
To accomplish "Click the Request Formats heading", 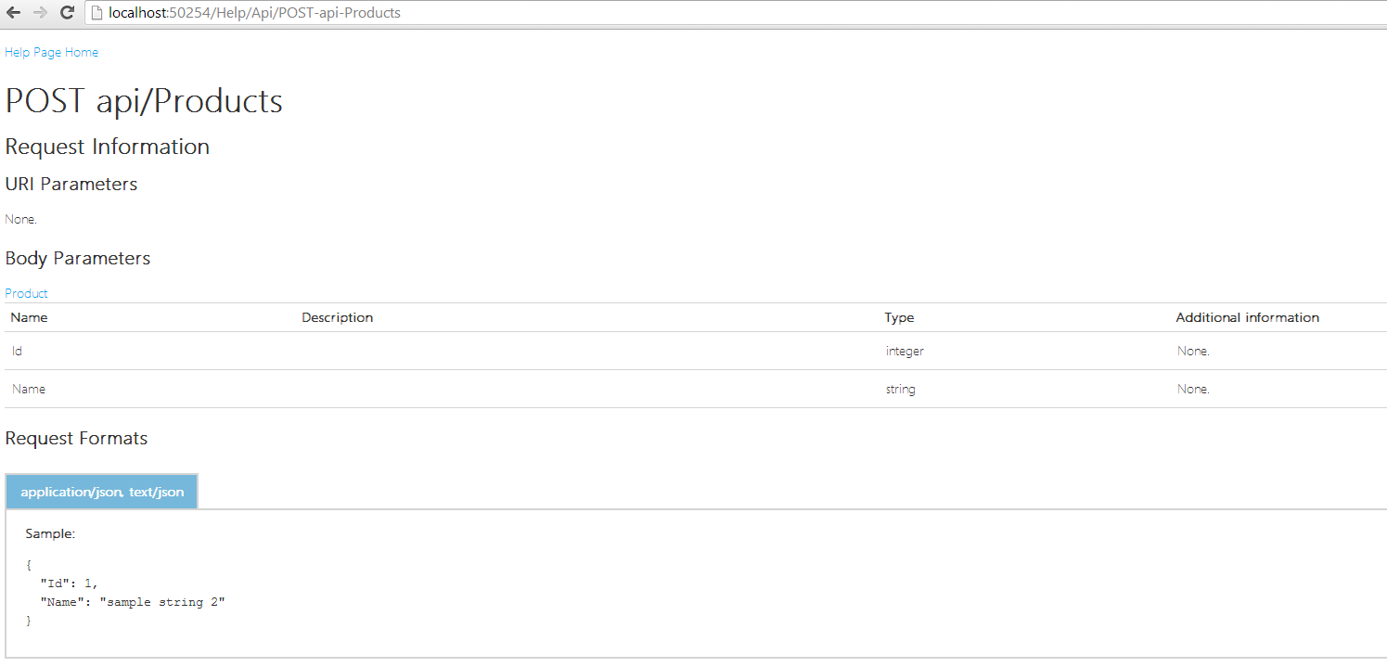I will click(76, 438).
